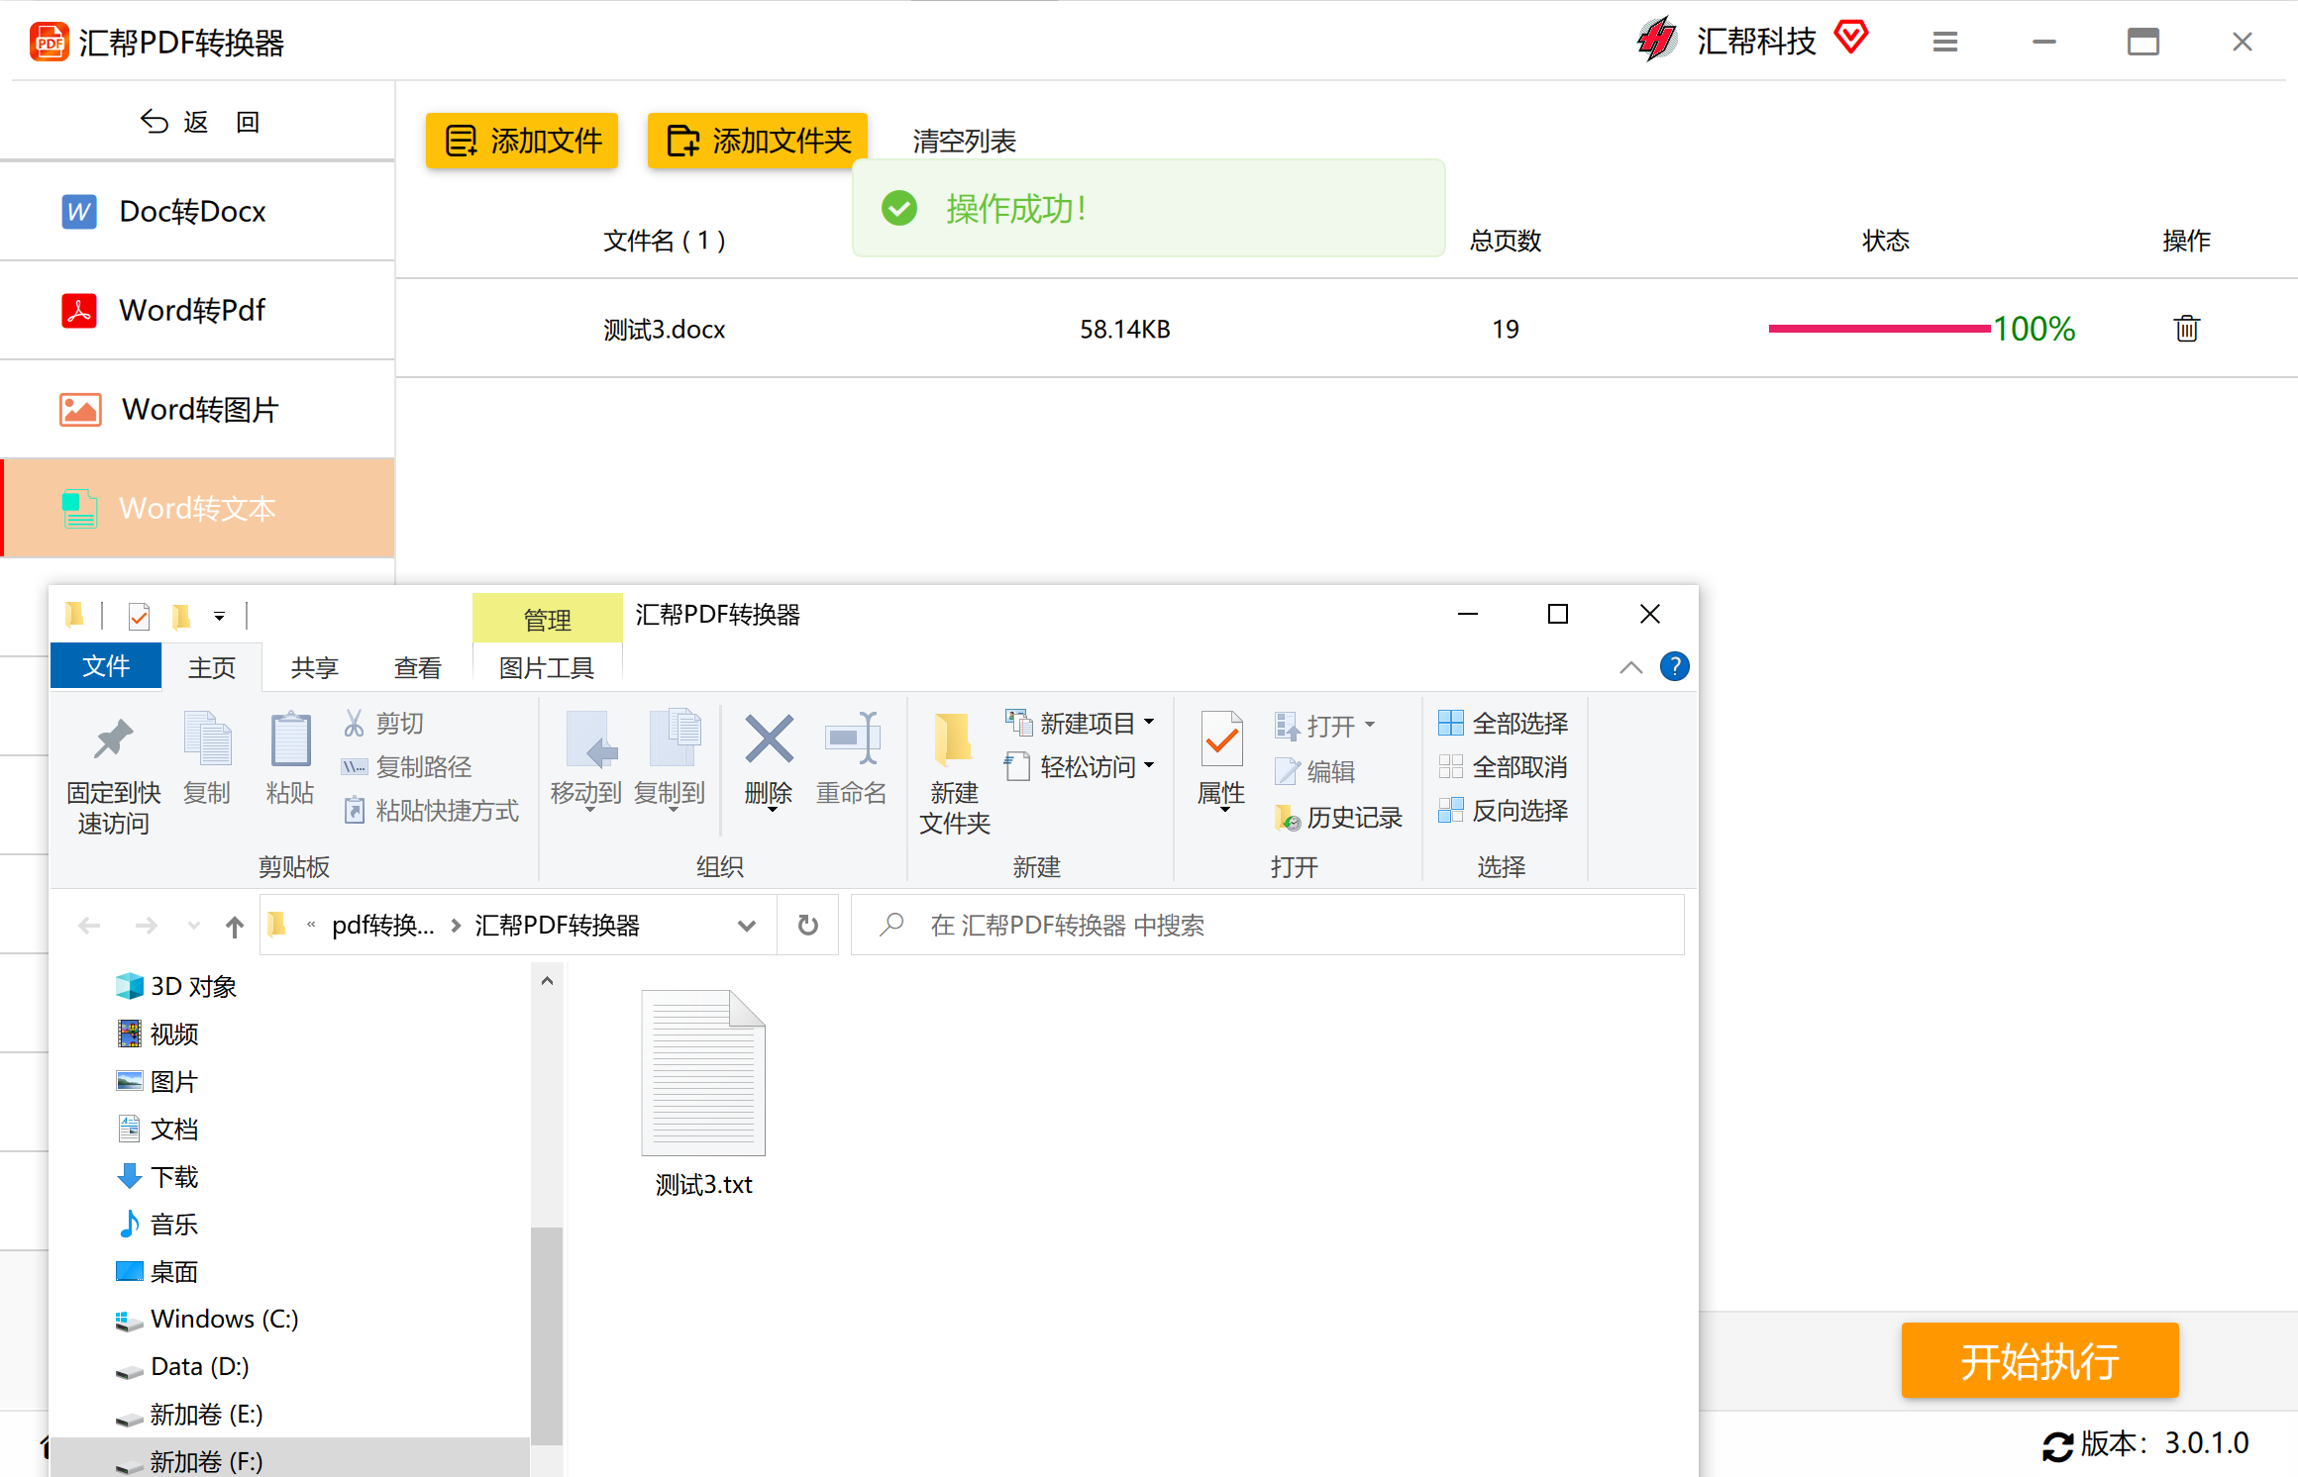
Task: Click 清空列表 link
Action: [x=964, y=142]
